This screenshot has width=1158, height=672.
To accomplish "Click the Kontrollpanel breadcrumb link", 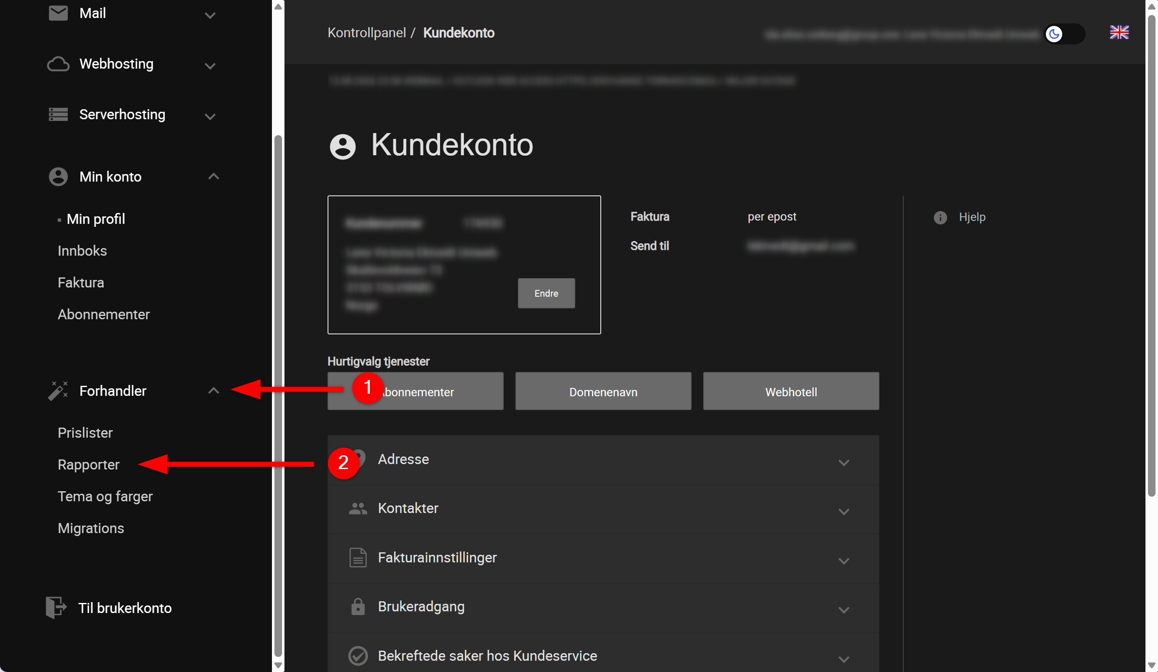I will 367,33.
